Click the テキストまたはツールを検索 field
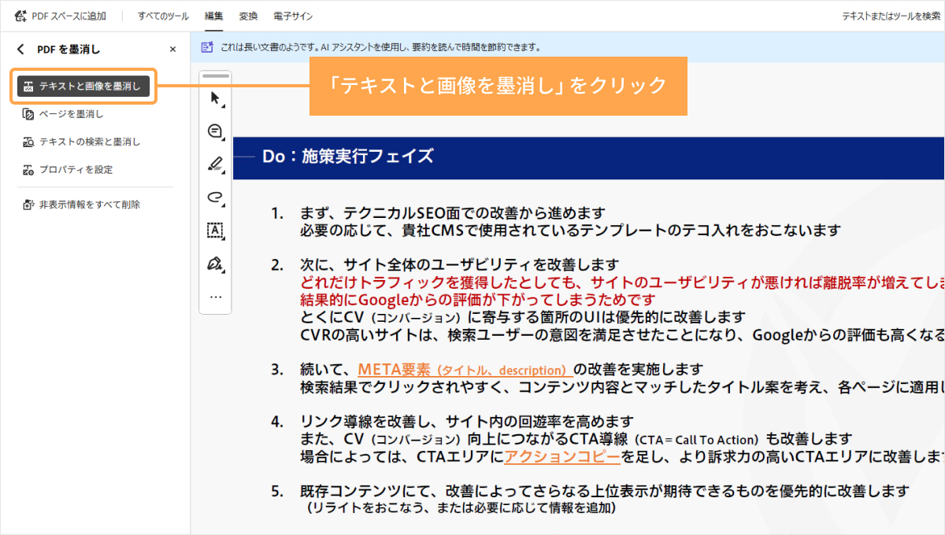 point(891,16)
